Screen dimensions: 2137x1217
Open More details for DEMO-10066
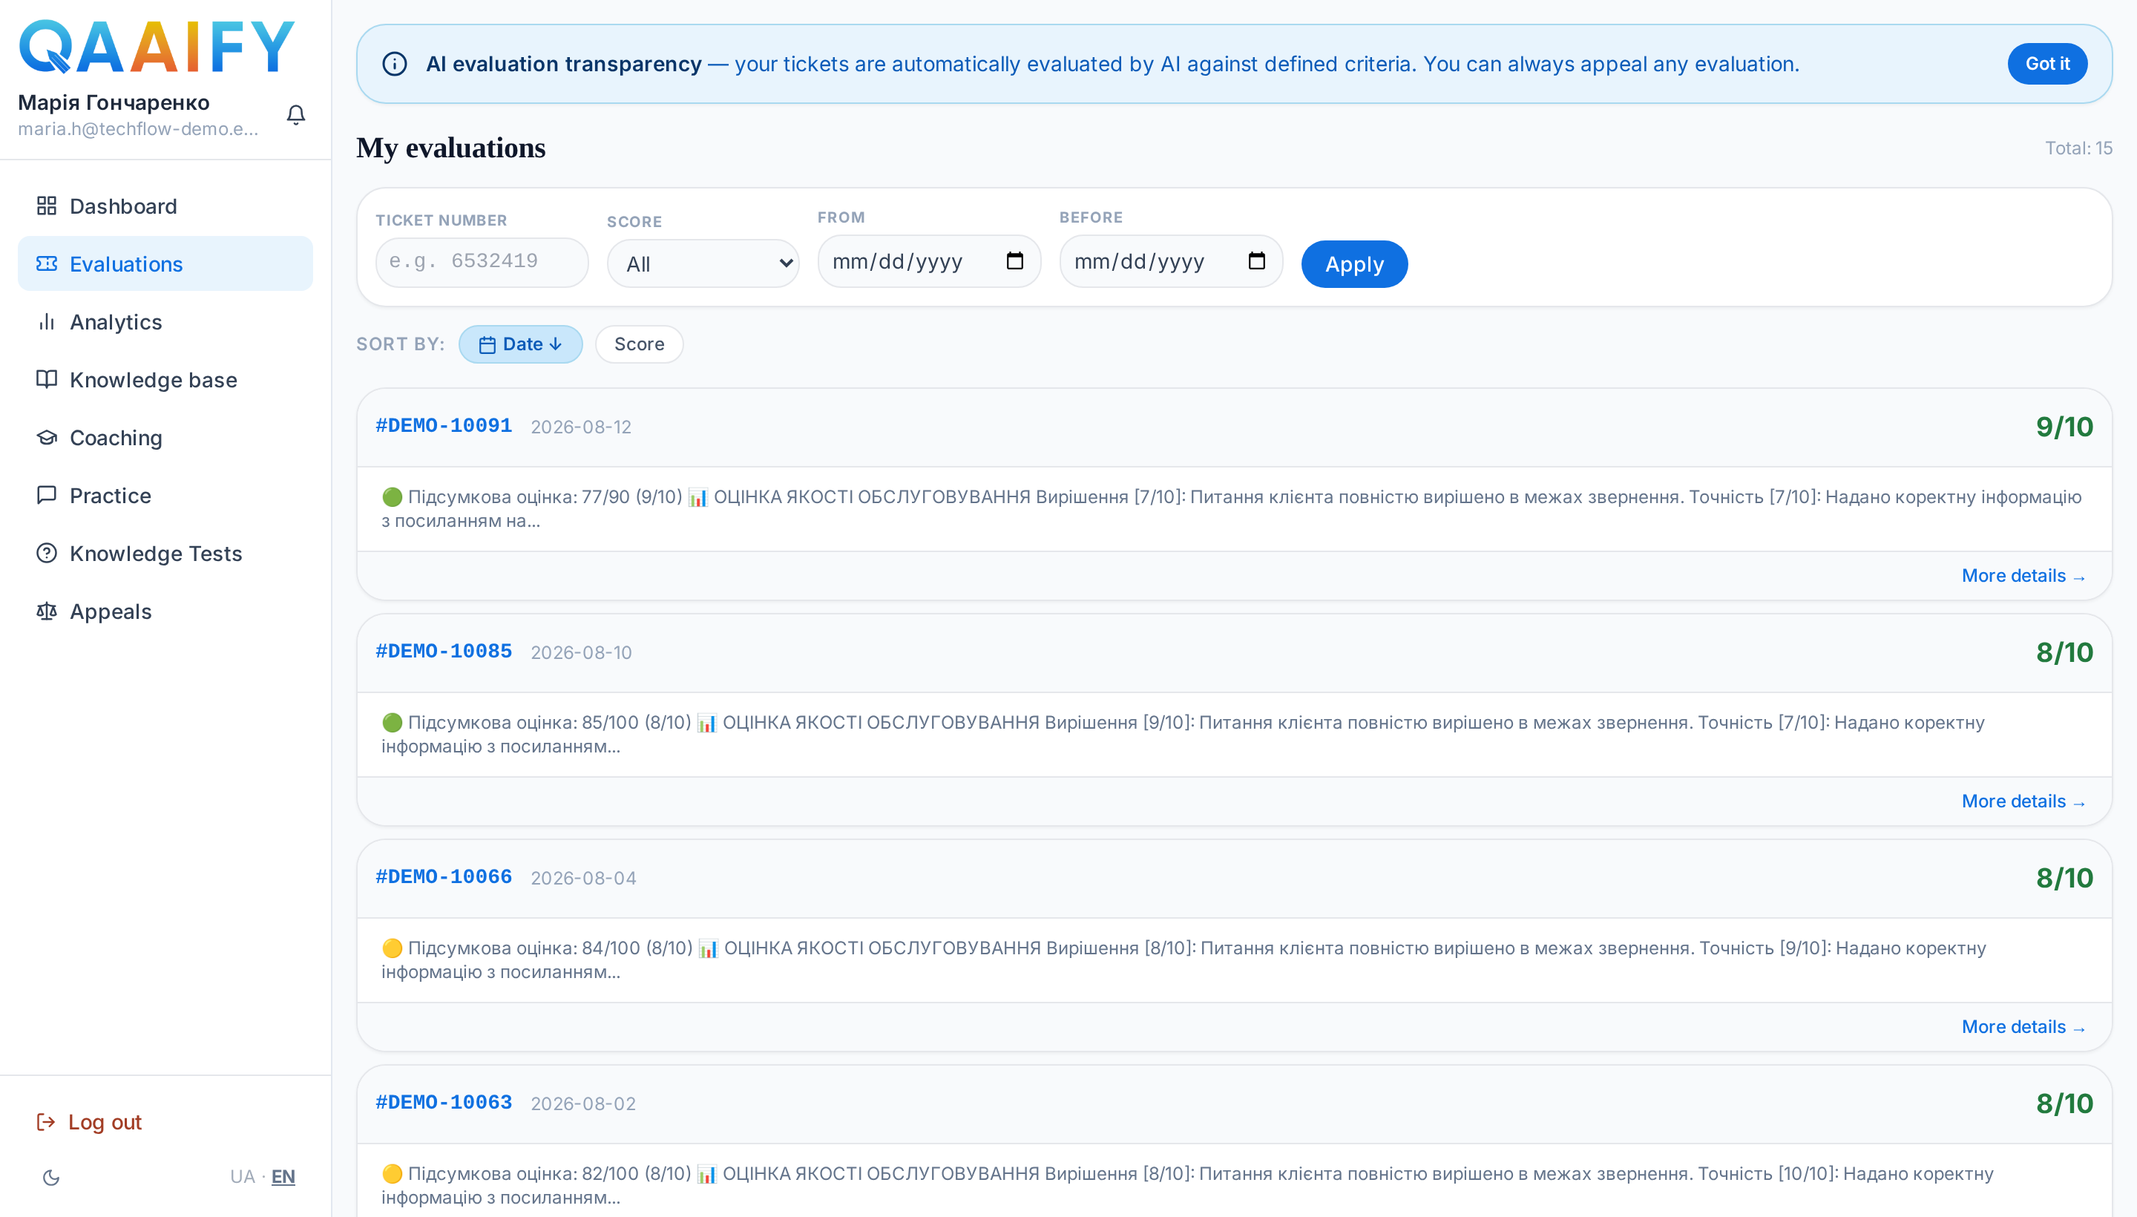pyautogui.click(x=2023, y=1026)
